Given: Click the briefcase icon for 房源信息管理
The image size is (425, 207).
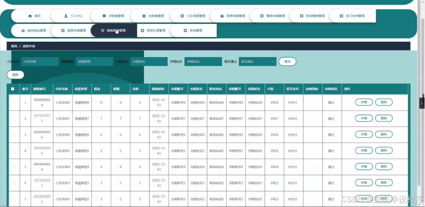Looking at the screenshot, I should [x=222, y=16].
